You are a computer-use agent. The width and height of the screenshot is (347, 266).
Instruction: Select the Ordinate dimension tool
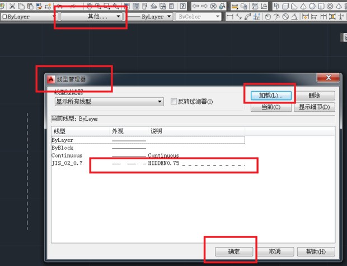[x=257, y=17]
